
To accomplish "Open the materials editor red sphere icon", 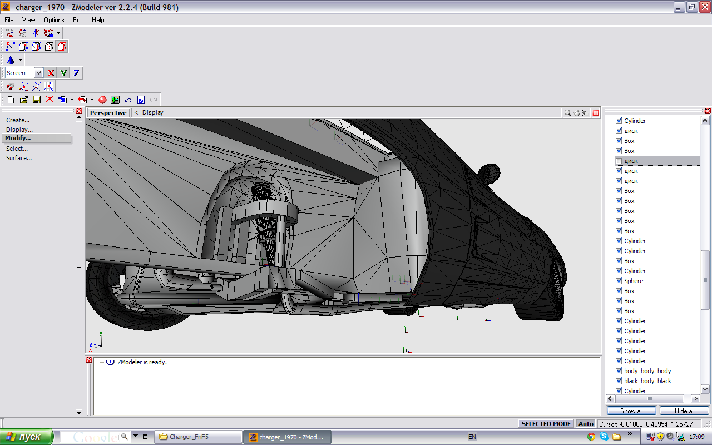I will coord(102,100).
